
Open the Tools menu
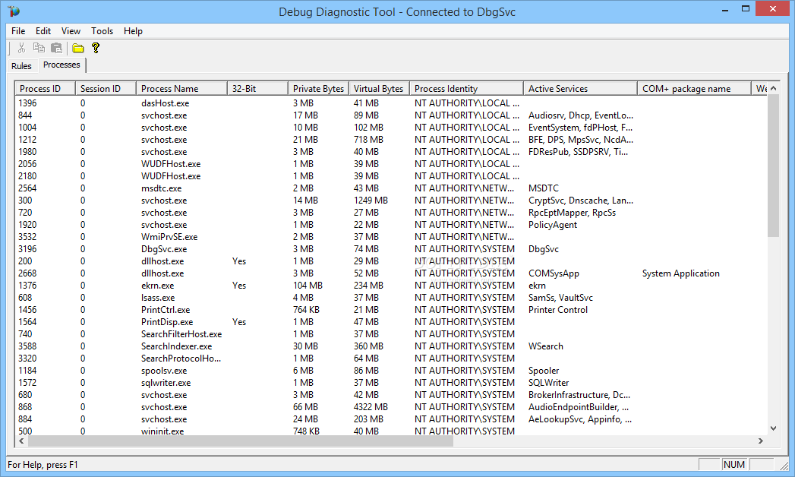[x=102, y=31]
